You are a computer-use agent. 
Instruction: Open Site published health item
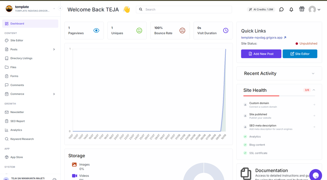pos(279,116)
